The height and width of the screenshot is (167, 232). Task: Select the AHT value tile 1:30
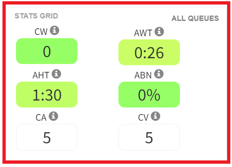coord(47,94)
